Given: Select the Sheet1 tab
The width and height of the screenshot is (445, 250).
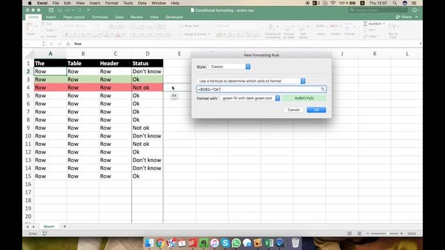Looking at the screenshot, I should pos(49,226).
